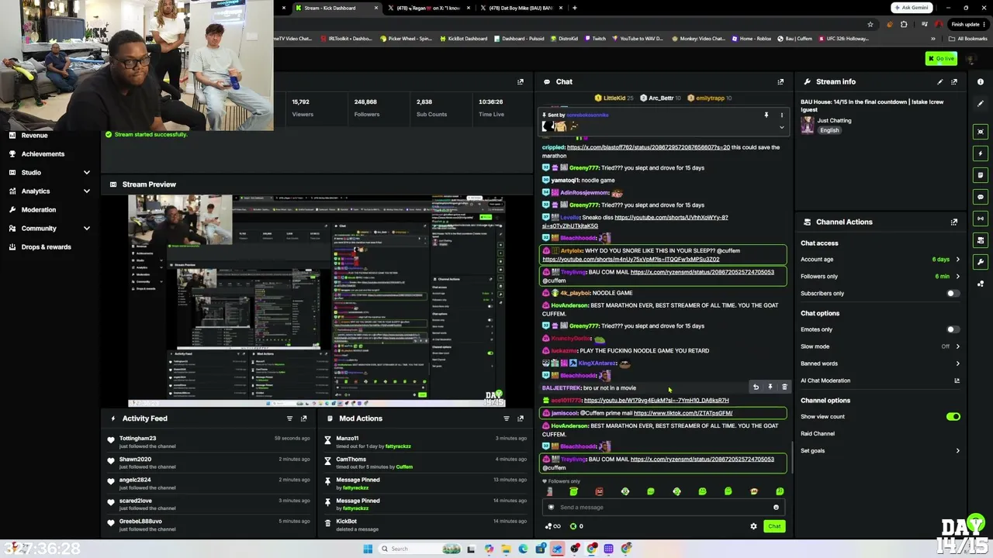
Task: Switch to Stream - Kick Dashboard tab
Action: coord(337,8)
